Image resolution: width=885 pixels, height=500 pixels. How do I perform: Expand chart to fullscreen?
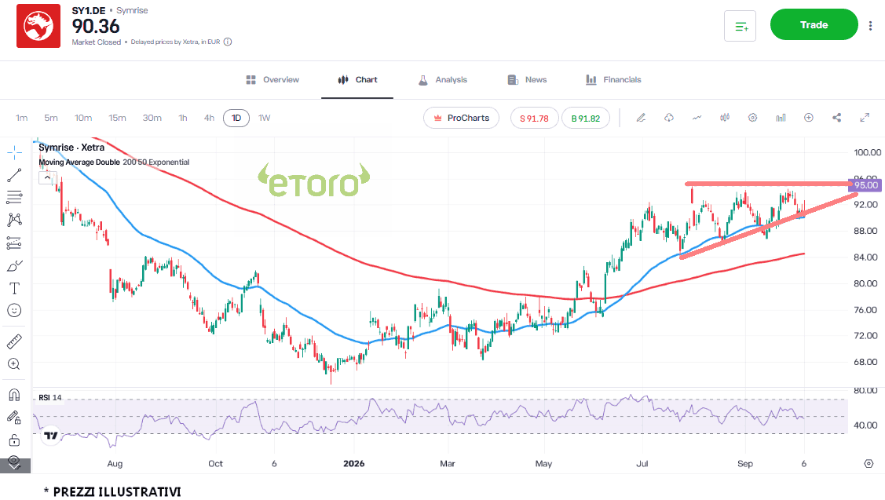[864, 118]
